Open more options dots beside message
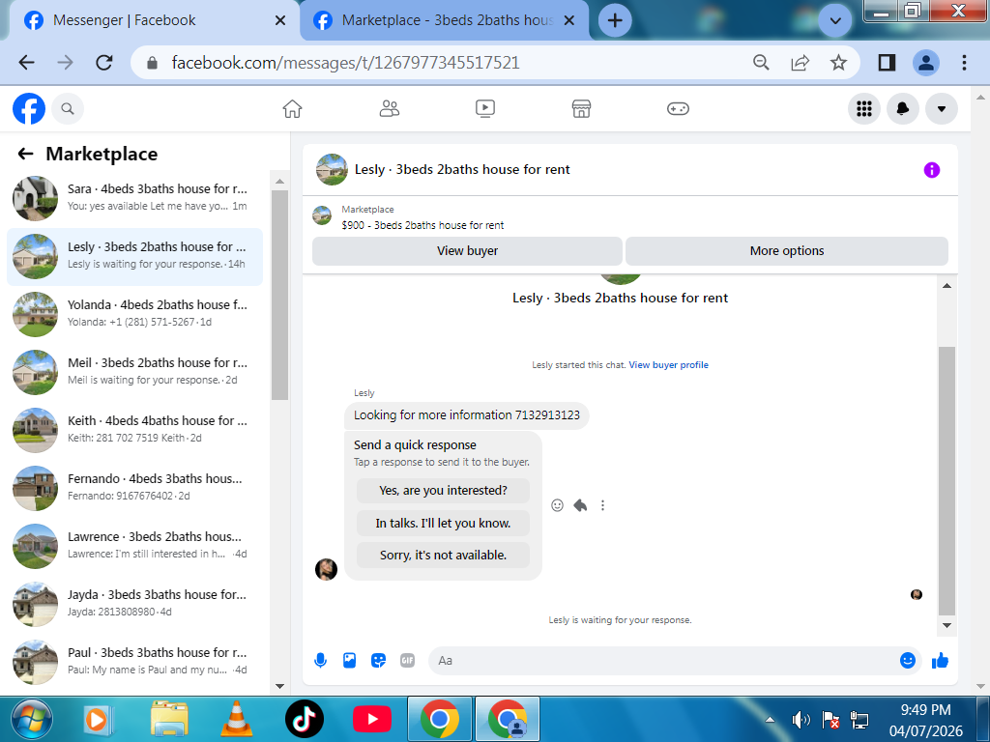The image size is (990, 742). (603, 504)
